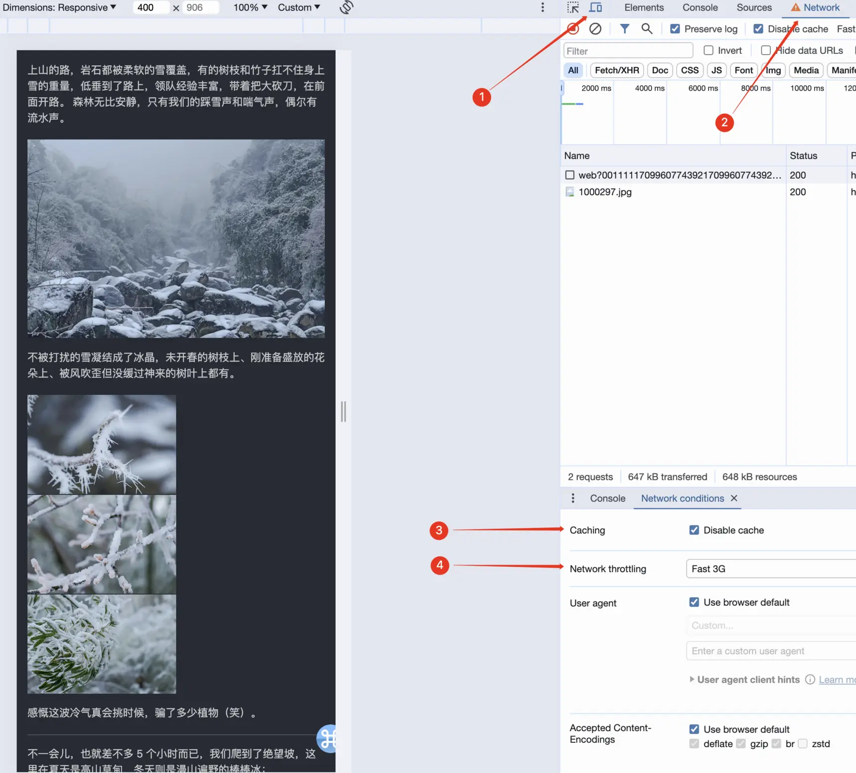Open the Network throttling Fast 3G dropdown
This screenshot has width=856, height=773.
(x=770, y=569)
